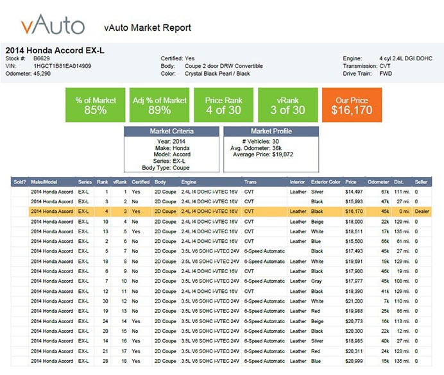Click price '$20,999' in the last row
444x375 pixels.
click(x=354, y=361)
